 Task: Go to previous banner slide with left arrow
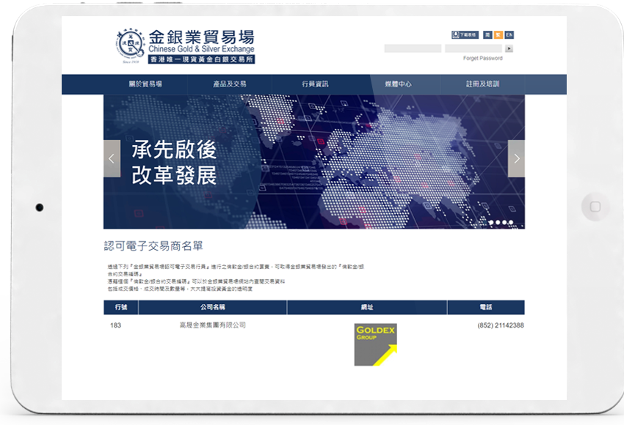[x=112, y=158]
